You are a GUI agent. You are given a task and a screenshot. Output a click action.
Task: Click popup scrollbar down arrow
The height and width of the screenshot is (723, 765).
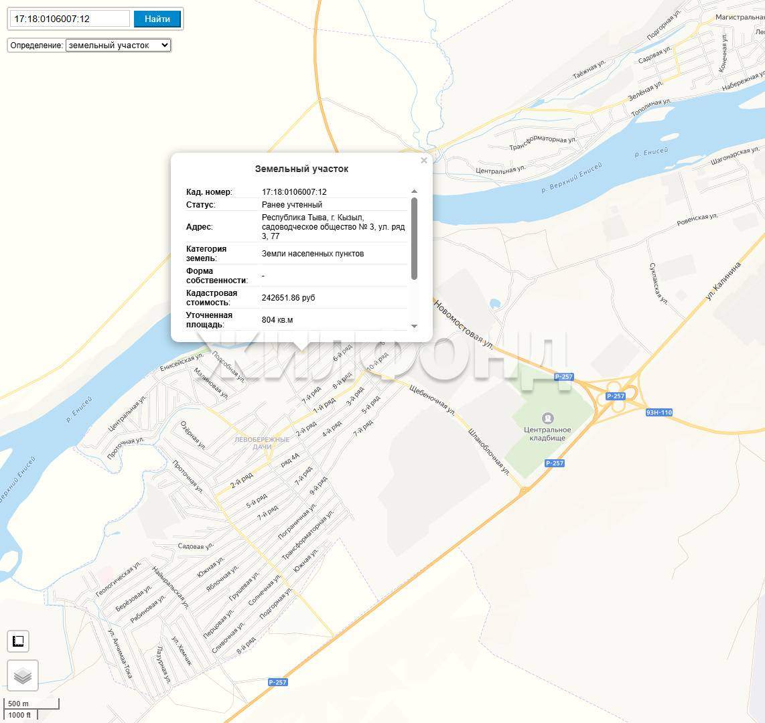414,326
